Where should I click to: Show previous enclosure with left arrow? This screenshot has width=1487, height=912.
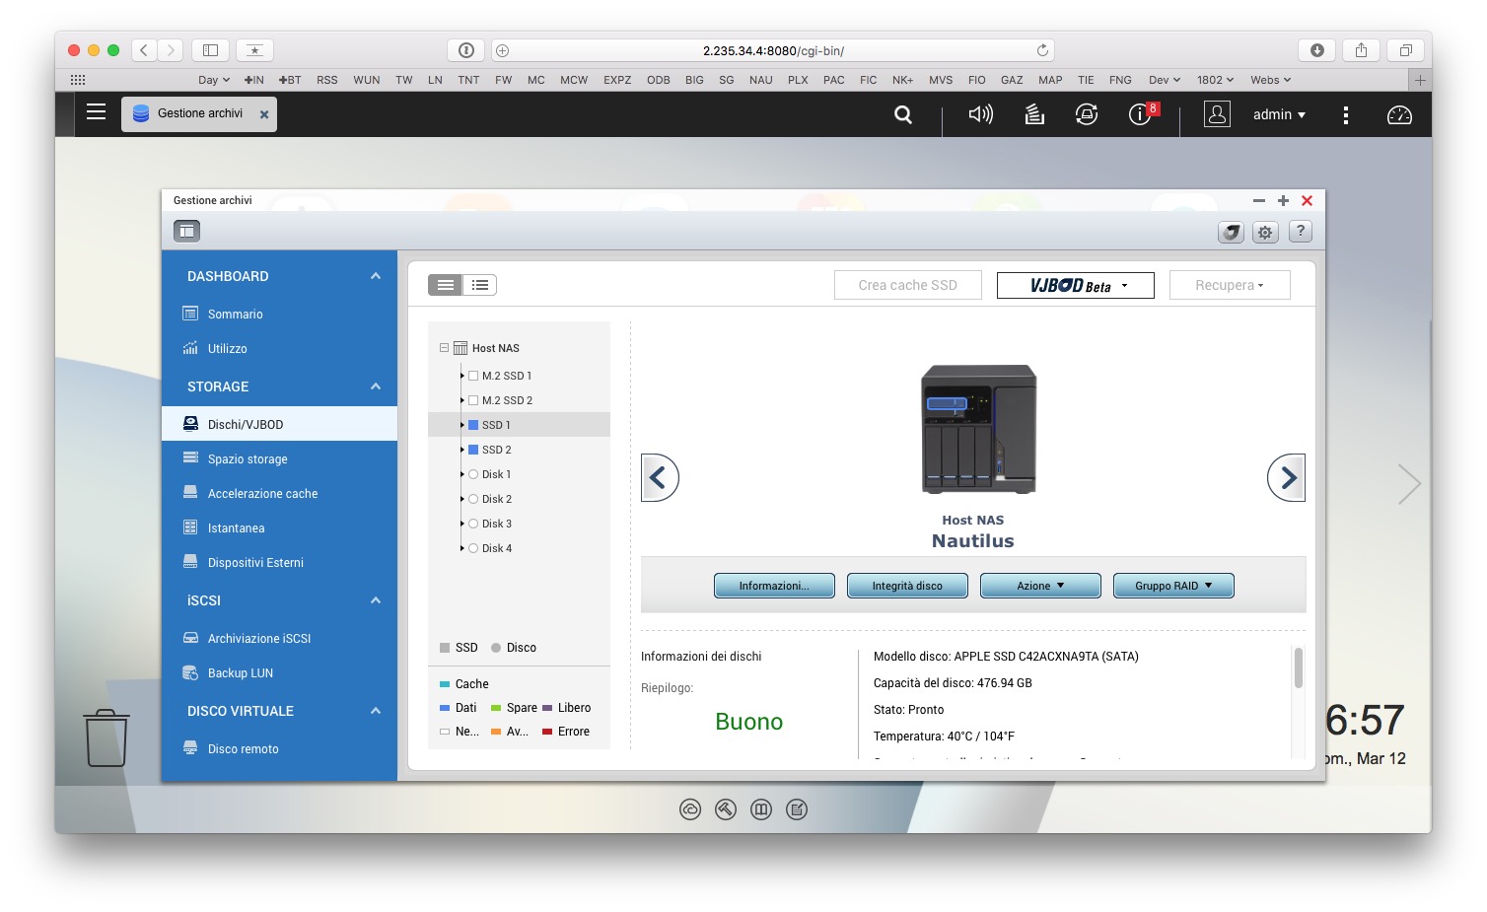pos(660,478)
